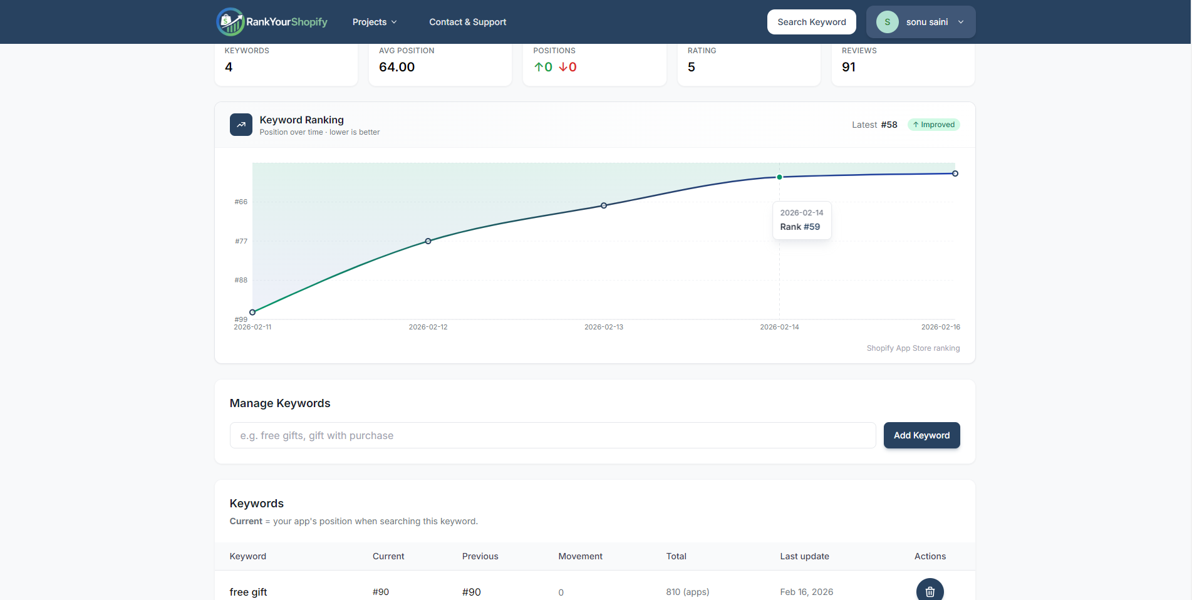Click the user avatar with initial S
The image size is (1192, 600).
point(886,21)
